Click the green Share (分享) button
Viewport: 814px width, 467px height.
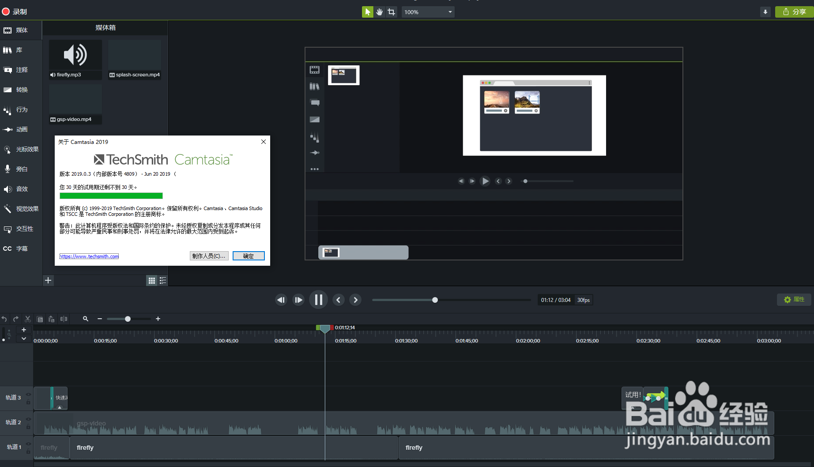(794, 12)
